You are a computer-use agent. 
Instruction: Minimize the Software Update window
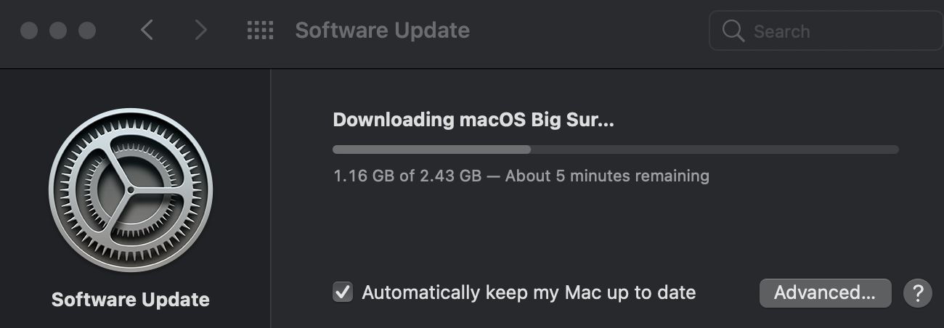(58, 30)
